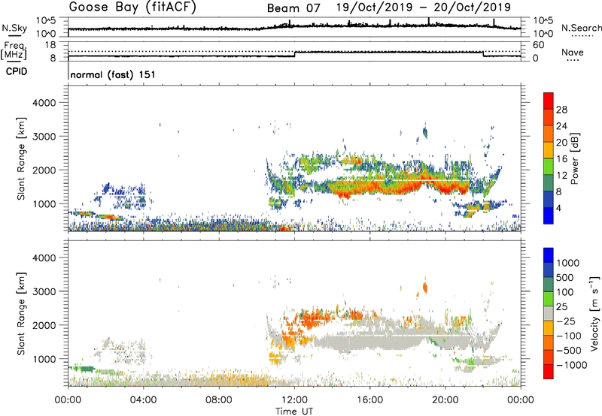Image resolution: width=602 pixels, height=416 pixels.
Task: Click the "normal (fast) 151" mode text
Action: click(113, 74)
